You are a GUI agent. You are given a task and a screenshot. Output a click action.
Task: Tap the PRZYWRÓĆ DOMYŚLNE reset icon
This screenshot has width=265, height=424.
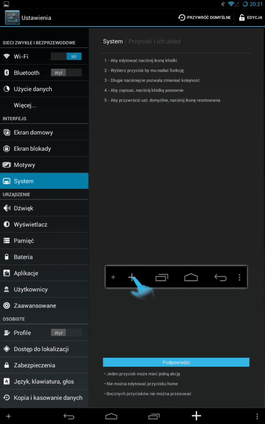181,17
